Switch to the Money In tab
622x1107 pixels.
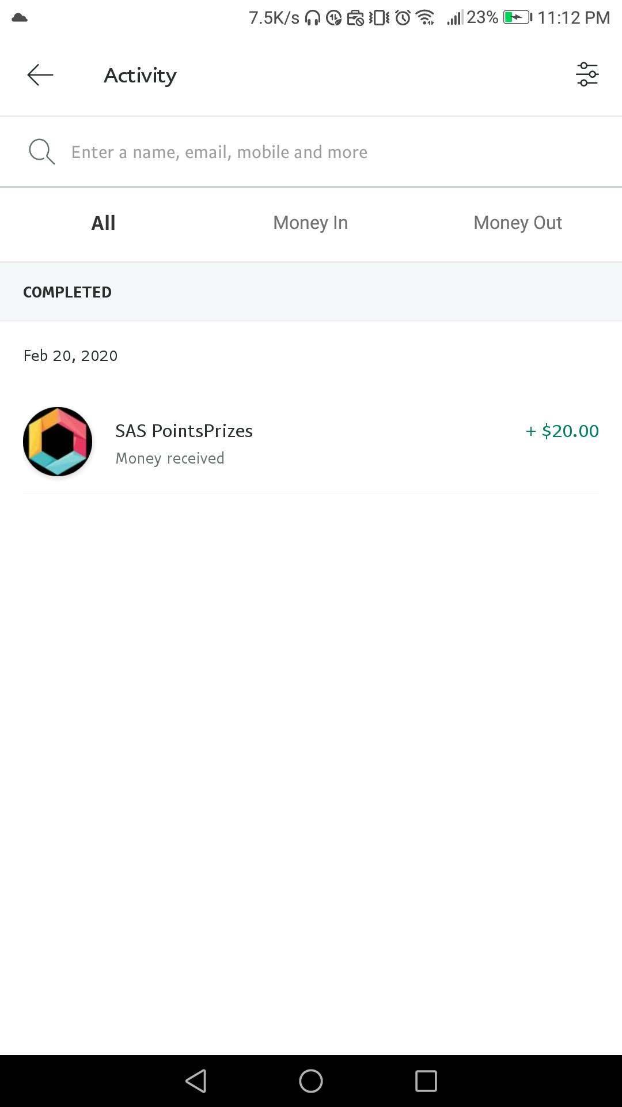(x=310, y=223)
